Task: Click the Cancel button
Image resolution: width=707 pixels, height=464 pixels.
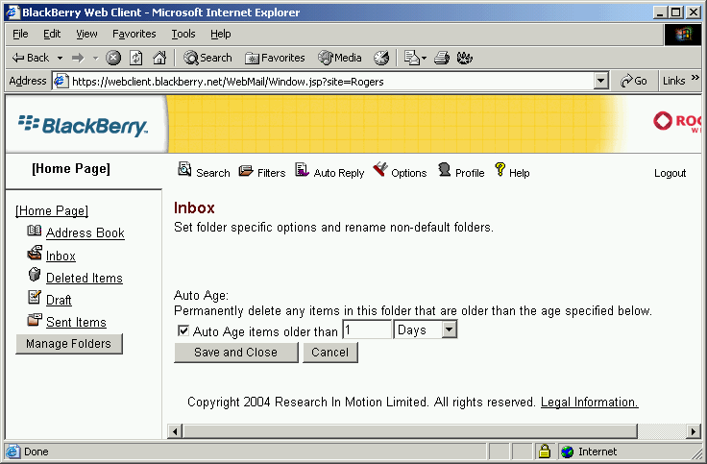Action: pyautogui.click(x=330, y=353)
